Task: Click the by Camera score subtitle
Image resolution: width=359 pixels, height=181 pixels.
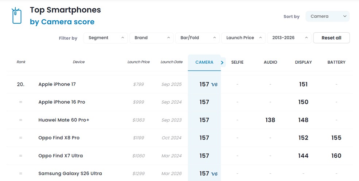Action: tap(62, 22)
